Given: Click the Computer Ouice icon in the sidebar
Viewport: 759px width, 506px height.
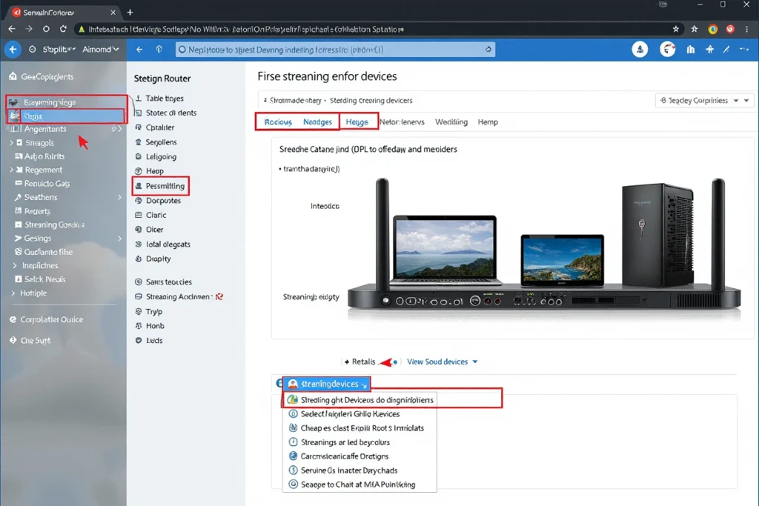Looking at the screenshot, I should [x=13, y=319].
